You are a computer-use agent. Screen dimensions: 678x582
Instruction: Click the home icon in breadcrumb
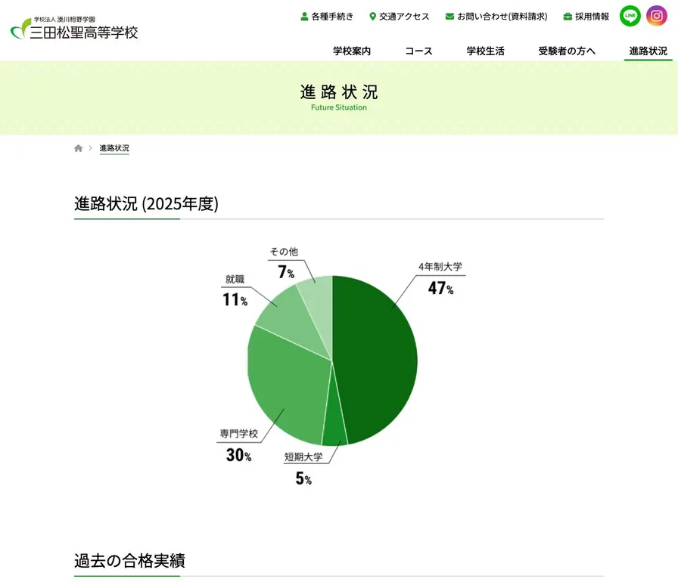coord(78,148)
